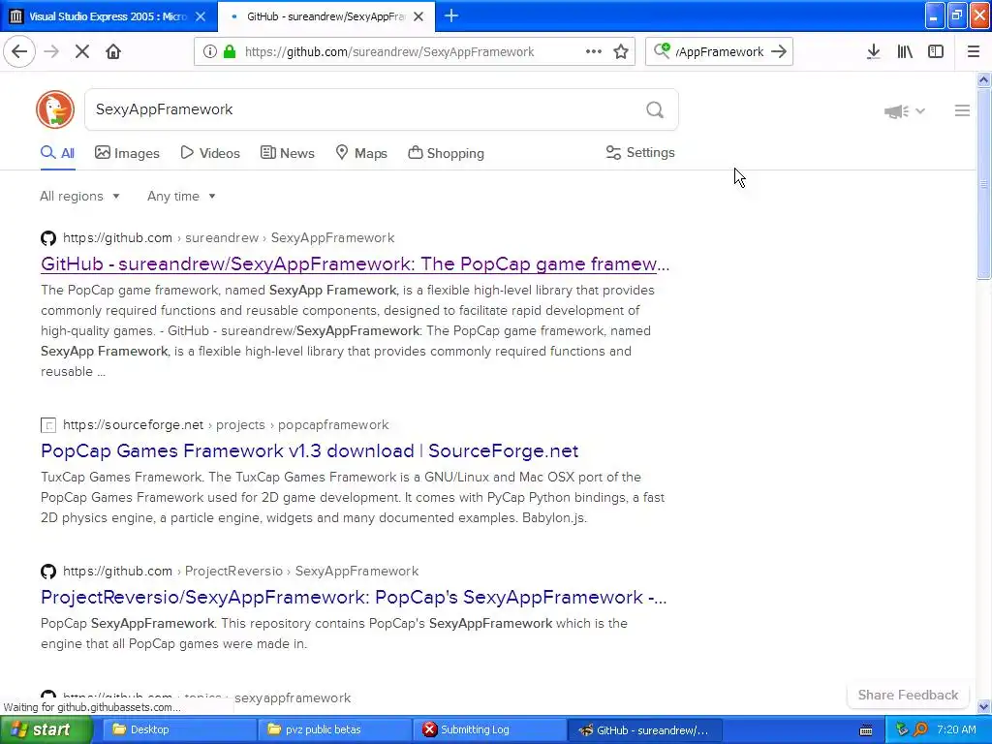Viewport: 992px width, 744px height.
Task: Click GitHub favicon of ProjectReversio result
Action: coord(48,572)
